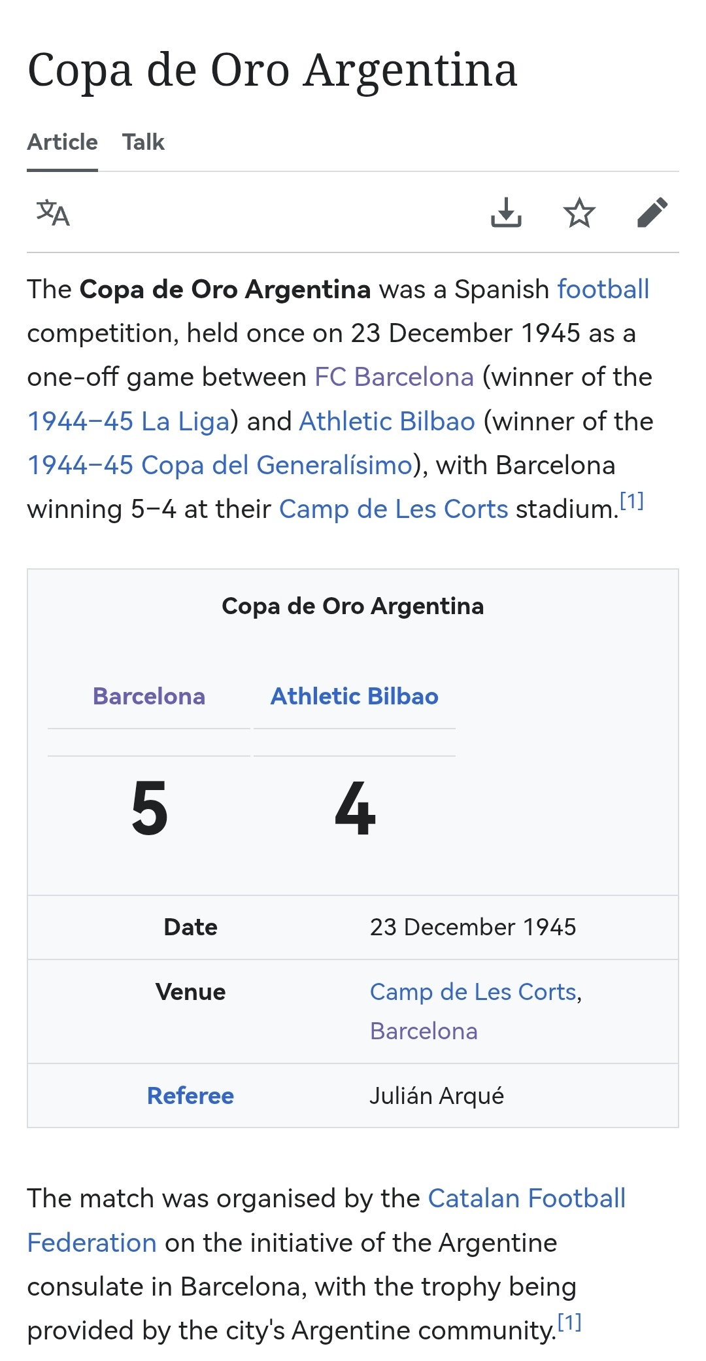This screenshot has width=706, height=1361.
Task: Open 1944–45 Copa del Generalísimo link
Action: click(x=220, y=465)
